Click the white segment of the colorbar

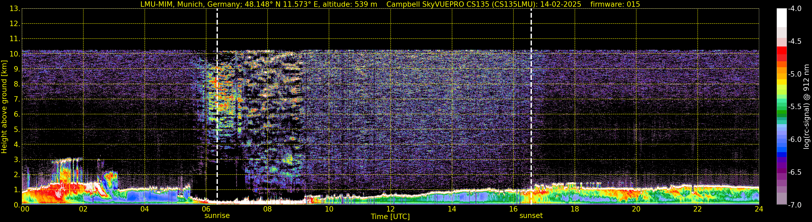tap(782, 18)
